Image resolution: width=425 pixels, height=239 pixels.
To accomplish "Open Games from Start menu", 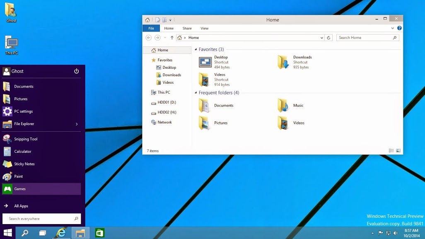I will (x=41, y=189).
